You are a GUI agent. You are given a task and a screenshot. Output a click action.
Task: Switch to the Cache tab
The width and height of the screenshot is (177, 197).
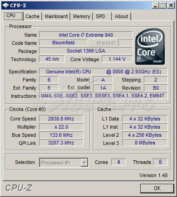[x=32, y=16]
